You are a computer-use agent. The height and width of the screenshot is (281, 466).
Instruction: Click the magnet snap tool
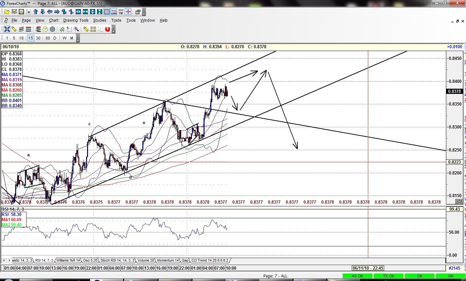point(107,29)
